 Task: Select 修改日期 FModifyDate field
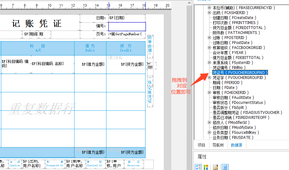coord(234,127)
